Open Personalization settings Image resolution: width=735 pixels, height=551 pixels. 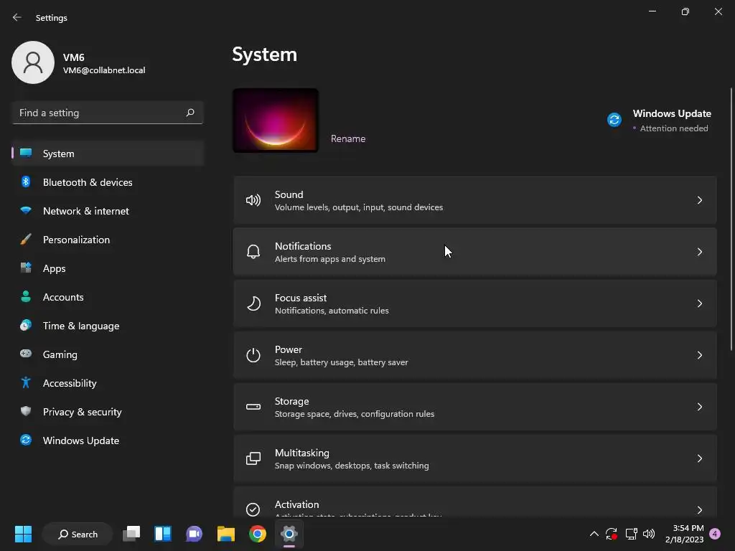[x=108, y=240]
